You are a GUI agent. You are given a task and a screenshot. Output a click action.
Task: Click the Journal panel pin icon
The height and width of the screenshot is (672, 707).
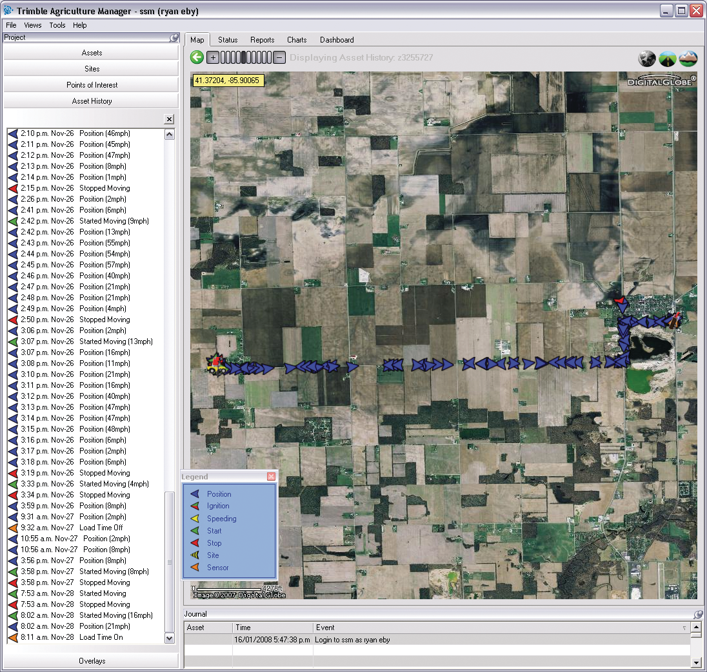[x=698, y=615]
